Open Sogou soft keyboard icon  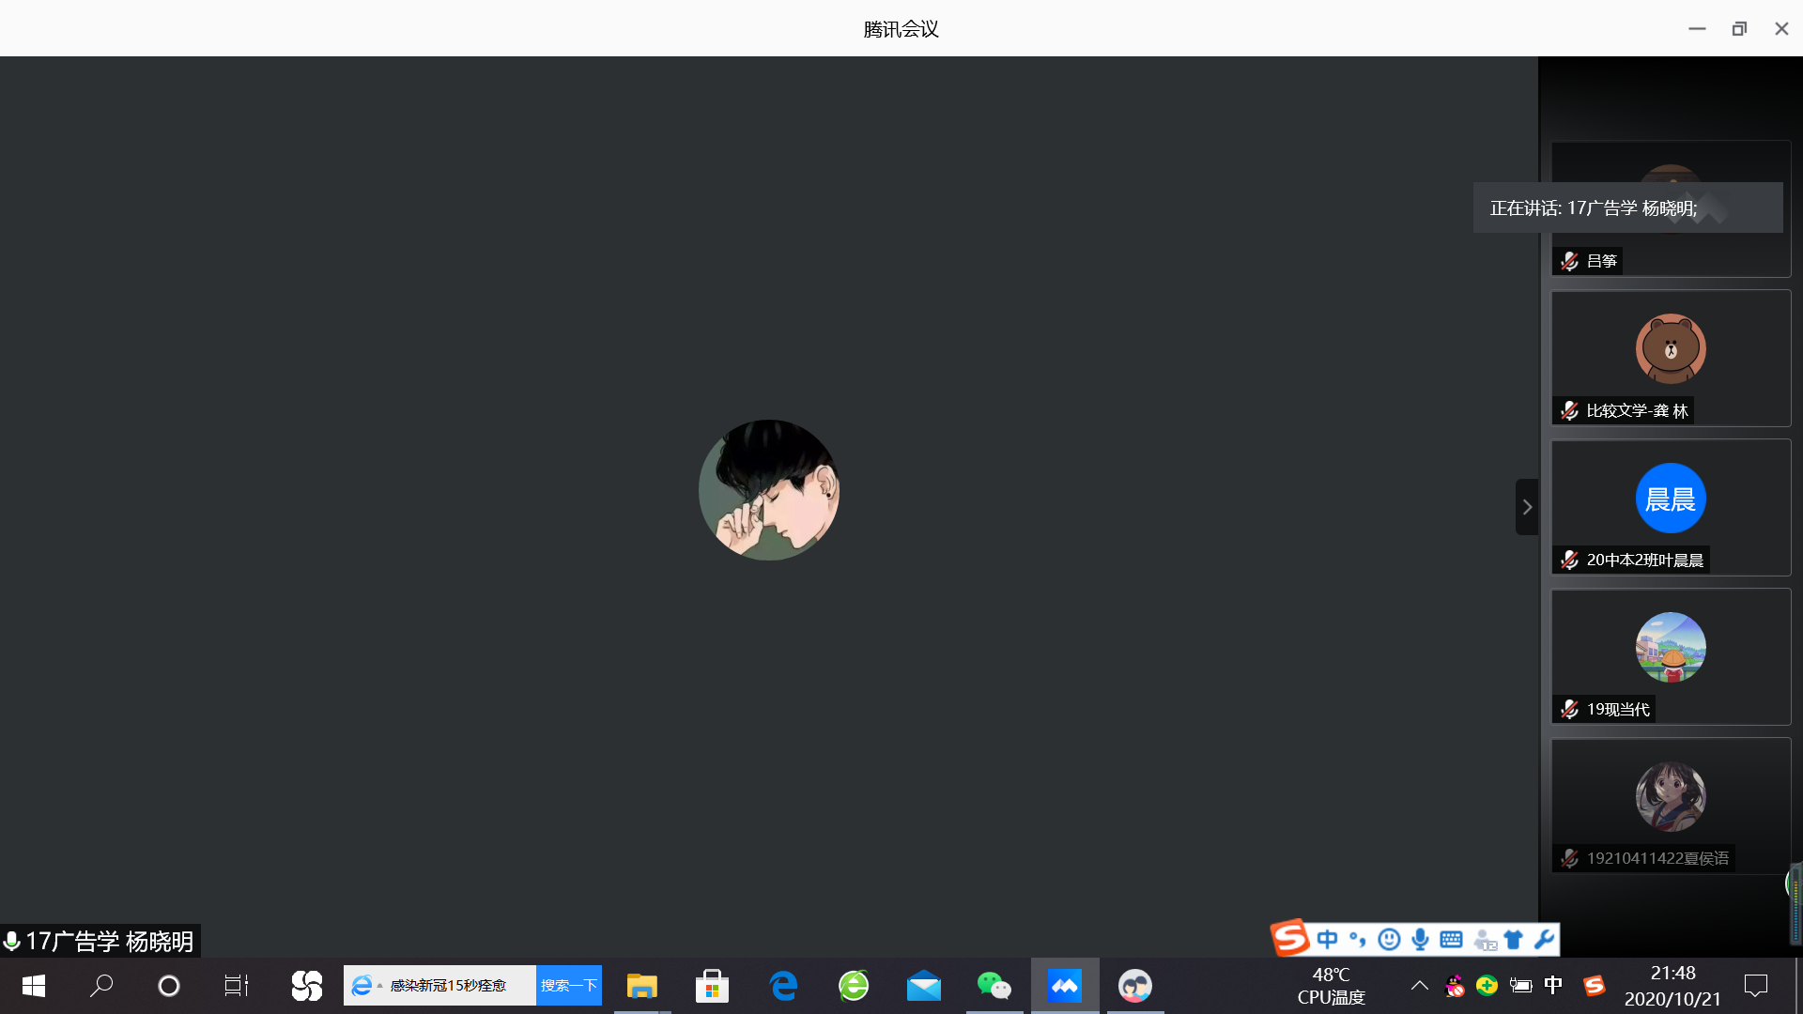click(1451, 939)
